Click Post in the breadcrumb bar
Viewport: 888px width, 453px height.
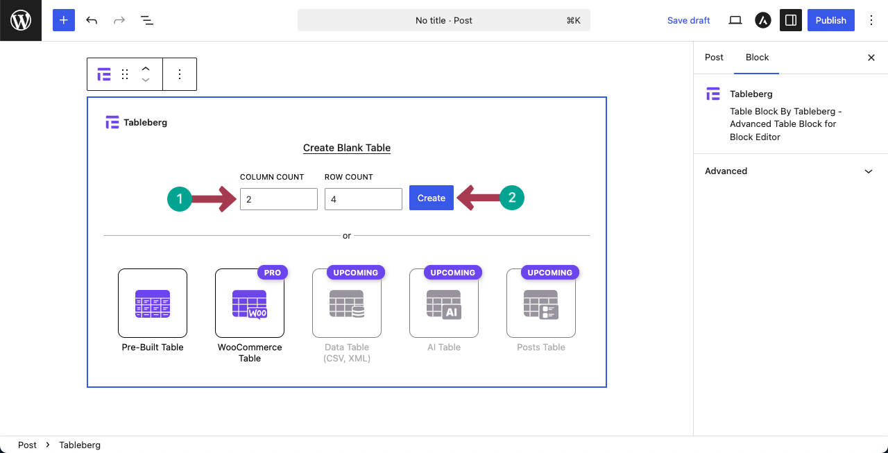coord(27,445)
